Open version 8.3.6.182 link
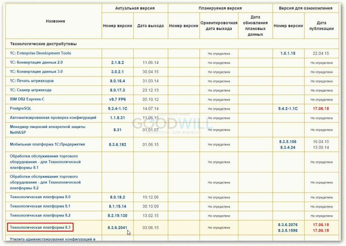The height and width of the screenshot is (246, 346). point(118,145)
